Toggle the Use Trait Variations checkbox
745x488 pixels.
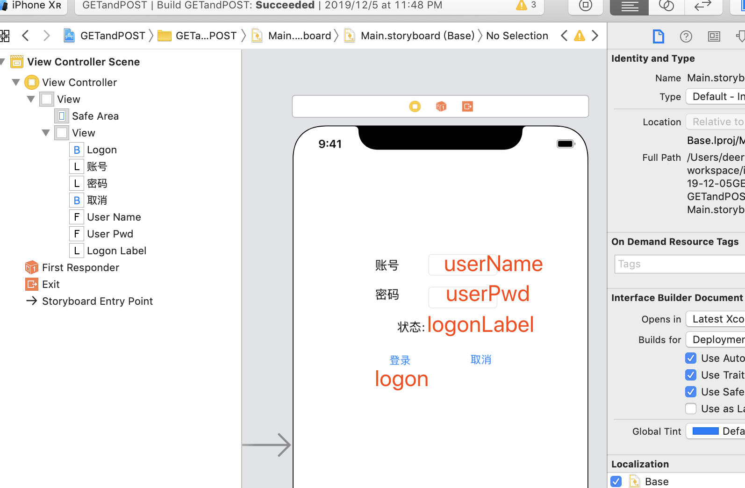point(691,375)
